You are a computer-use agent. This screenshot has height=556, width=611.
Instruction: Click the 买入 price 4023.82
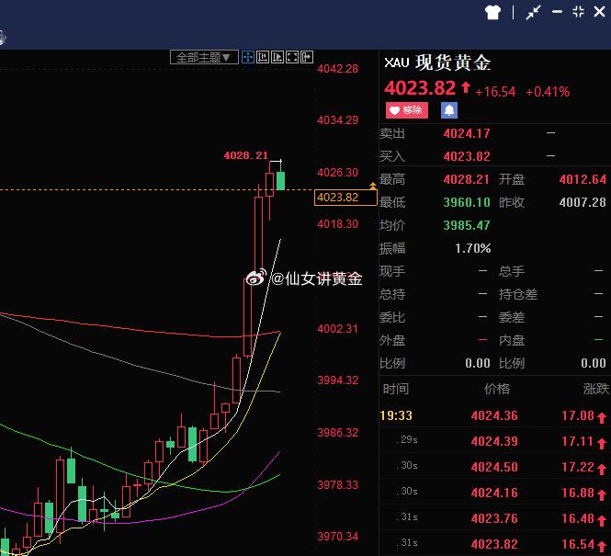coord(467,156)
